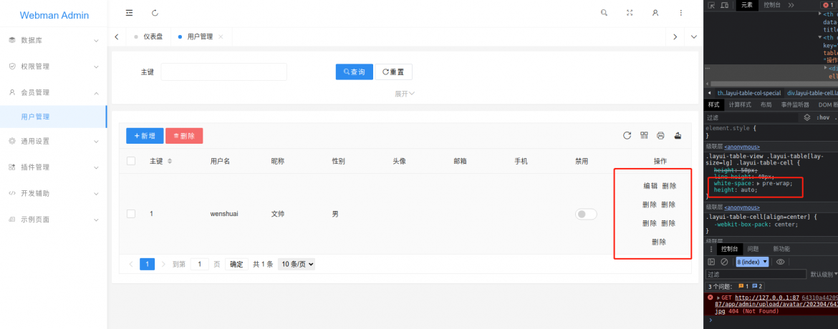Image resolution: width=838 pixels, height=329 pixels.
Task: Click the DevTools error count badge
Action: (x=829, y=5)
